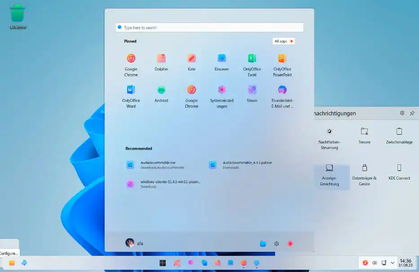Open the Kate editor pinned app
The width and height of the screenshot is (419, 272).
[191, 62]
